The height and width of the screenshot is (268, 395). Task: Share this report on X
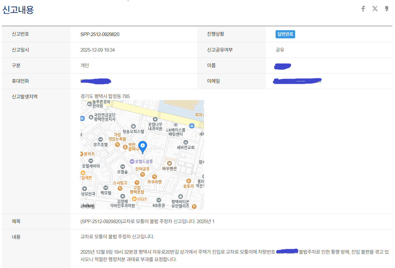pyautogui.click(x=375, y=9)
